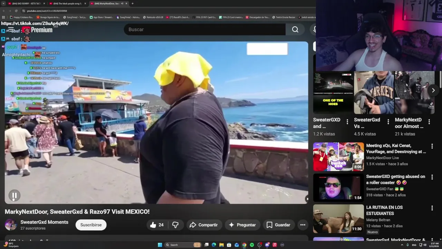Like the video with thumbs up

coord(157,225)
